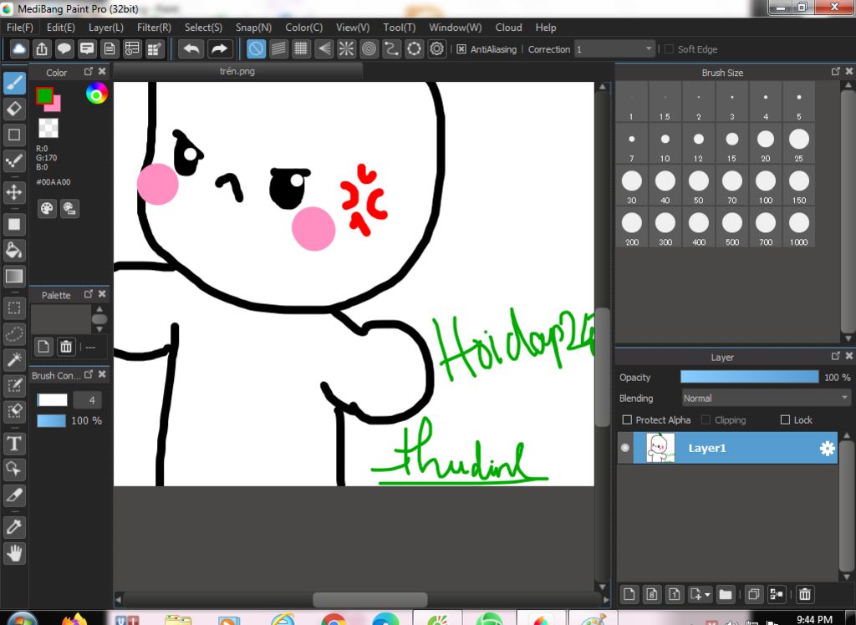The width and height of the screenshot is (856, 625).
Task: Select the Gradient tool
Action: pyautogui.click(x=15, y=277)
